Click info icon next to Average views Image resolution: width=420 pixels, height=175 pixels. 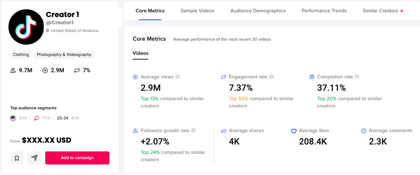(x=178, y=77)
